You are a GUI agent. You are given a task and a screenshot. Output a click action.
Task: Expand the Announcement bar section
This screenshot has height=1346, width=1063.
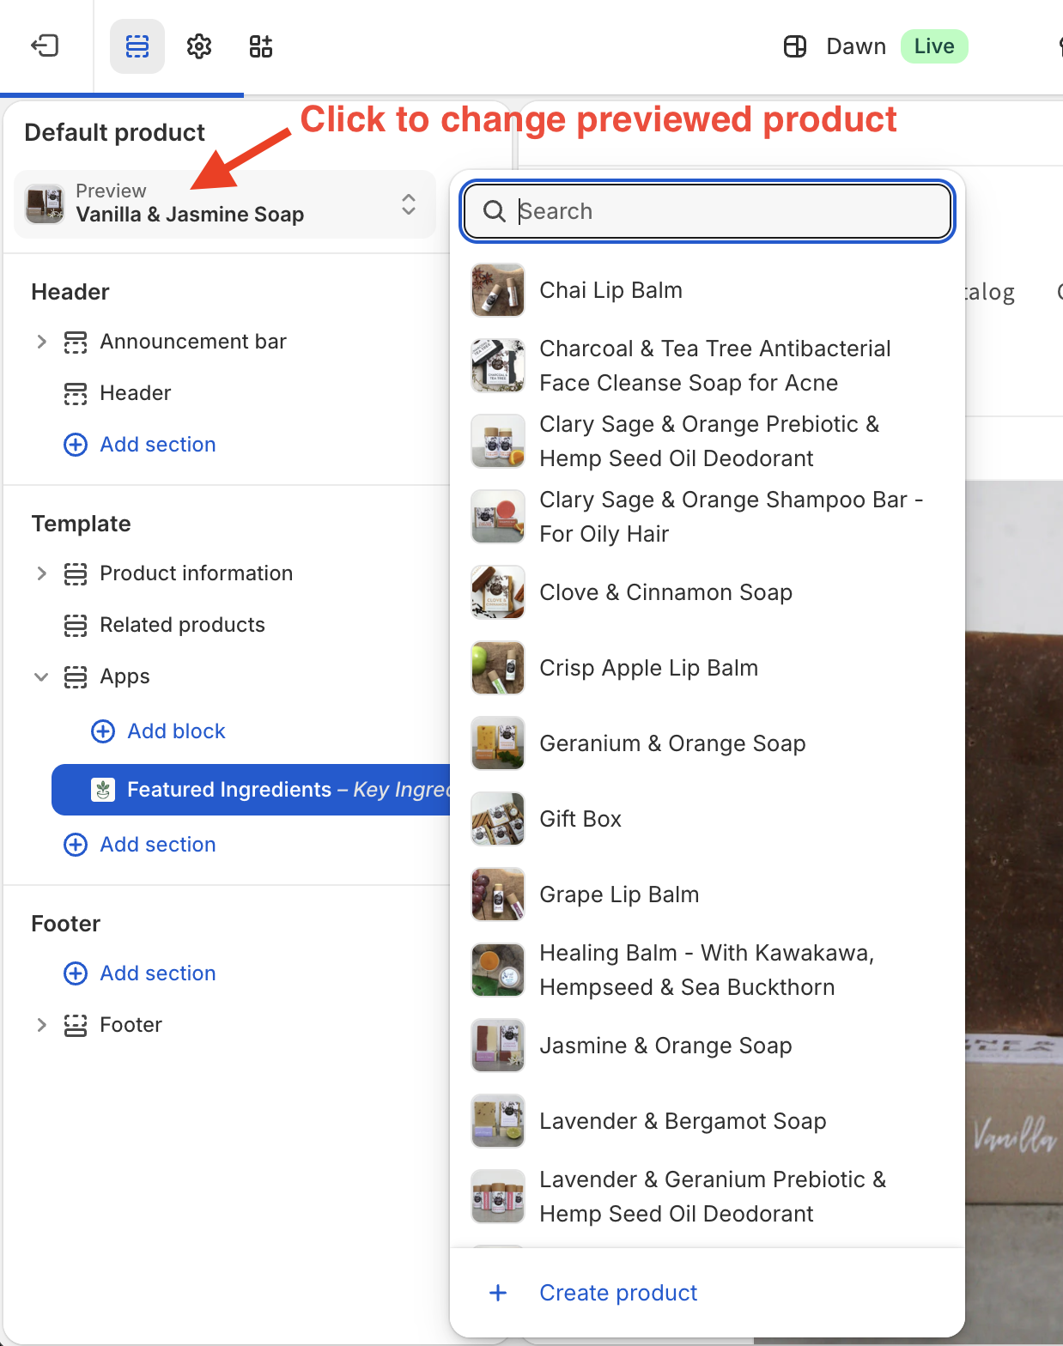[x=41, y=342]
